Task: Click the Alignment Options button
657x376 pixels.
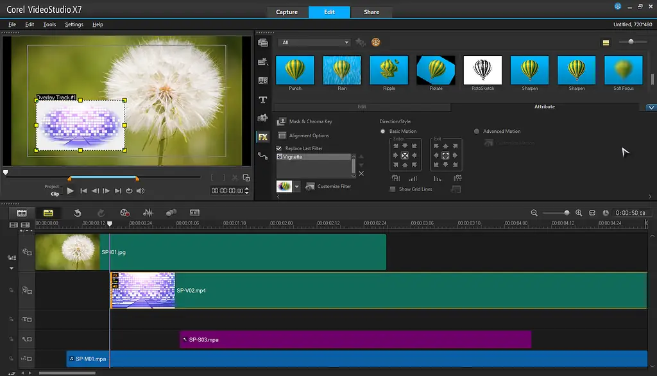Action: 282,135
